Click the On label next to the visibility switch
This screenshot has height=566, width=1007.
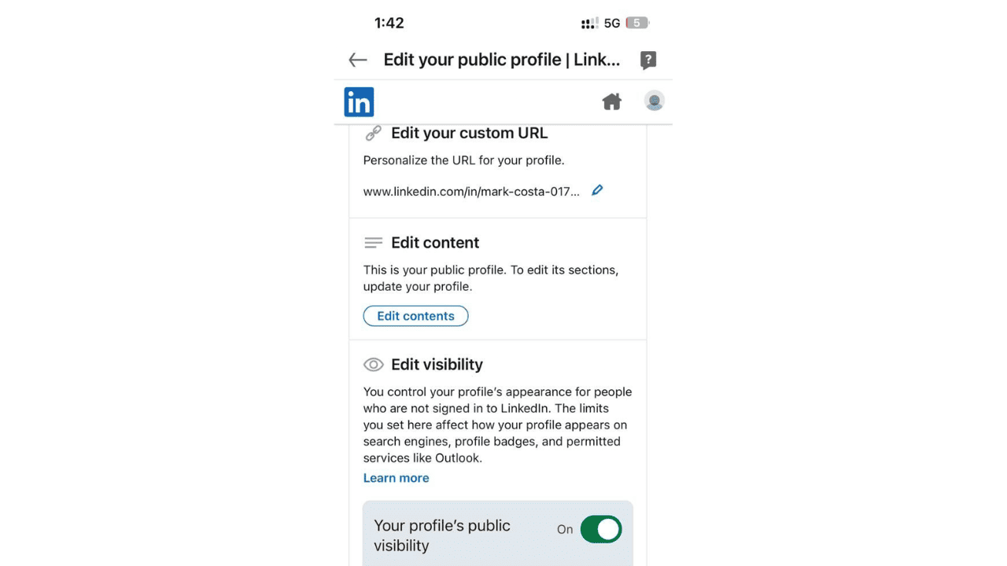click(564, 529)
